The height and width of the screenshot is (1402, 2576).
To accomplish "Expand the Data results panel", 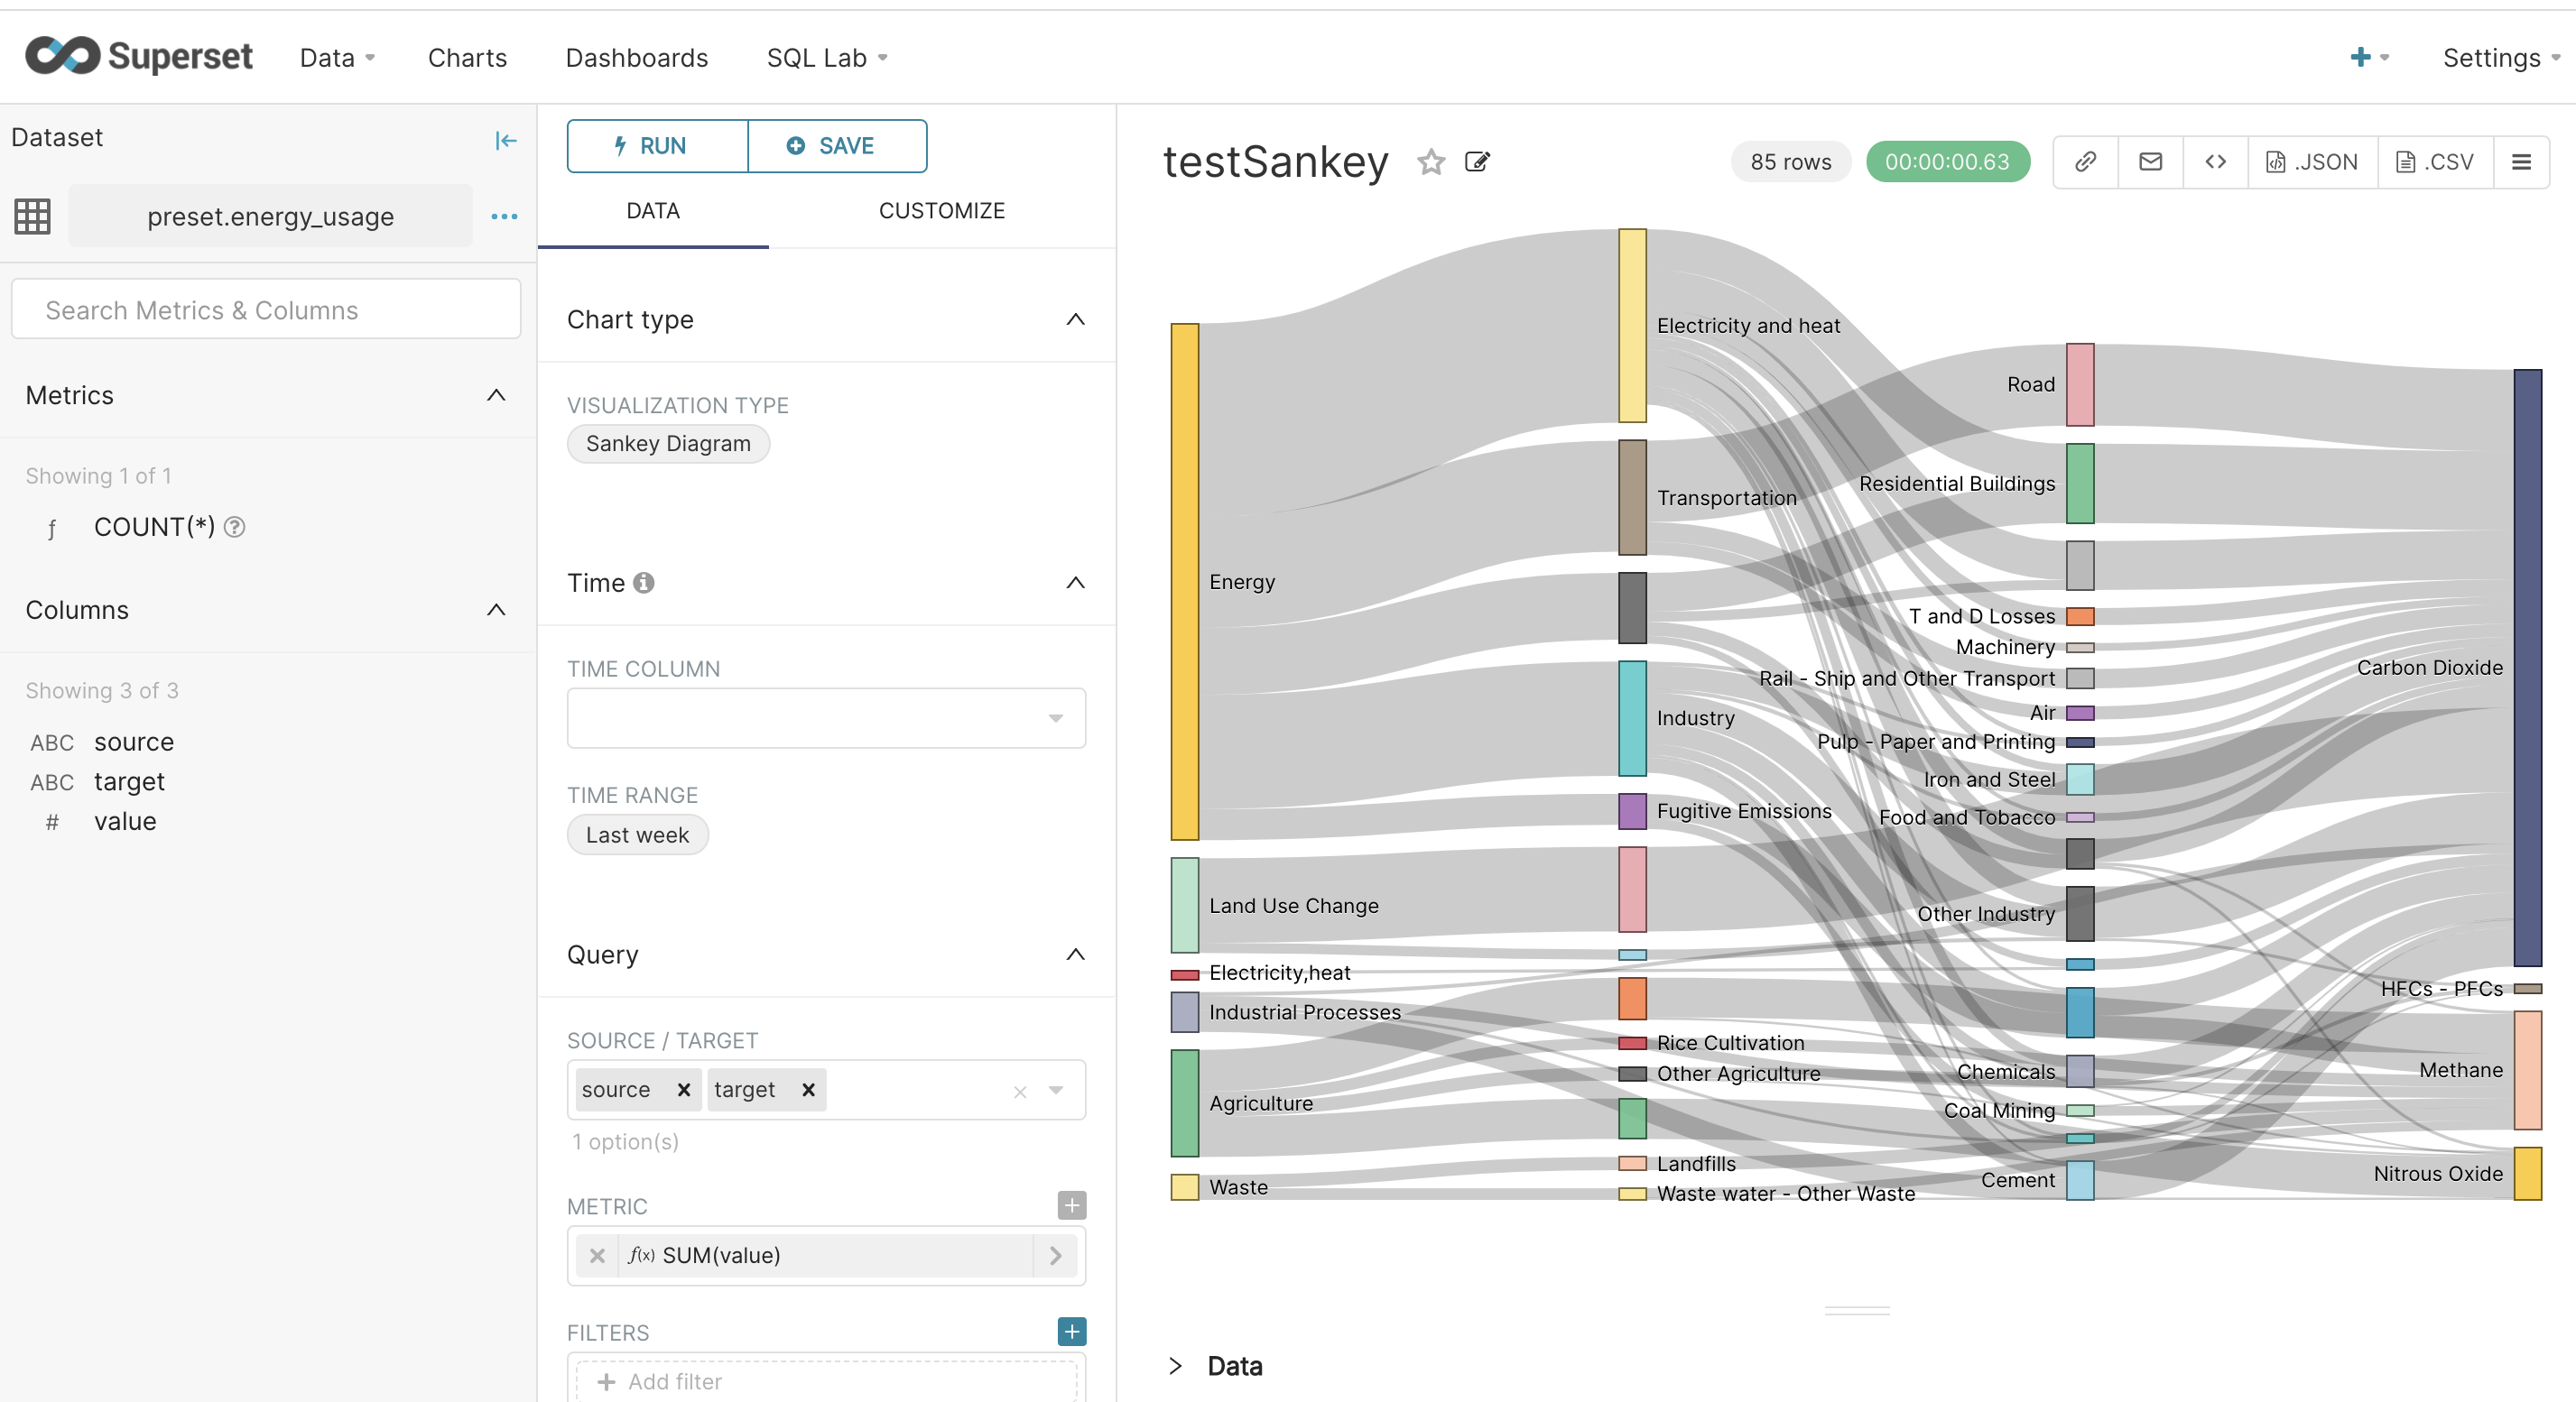I will (1176, 1365).
